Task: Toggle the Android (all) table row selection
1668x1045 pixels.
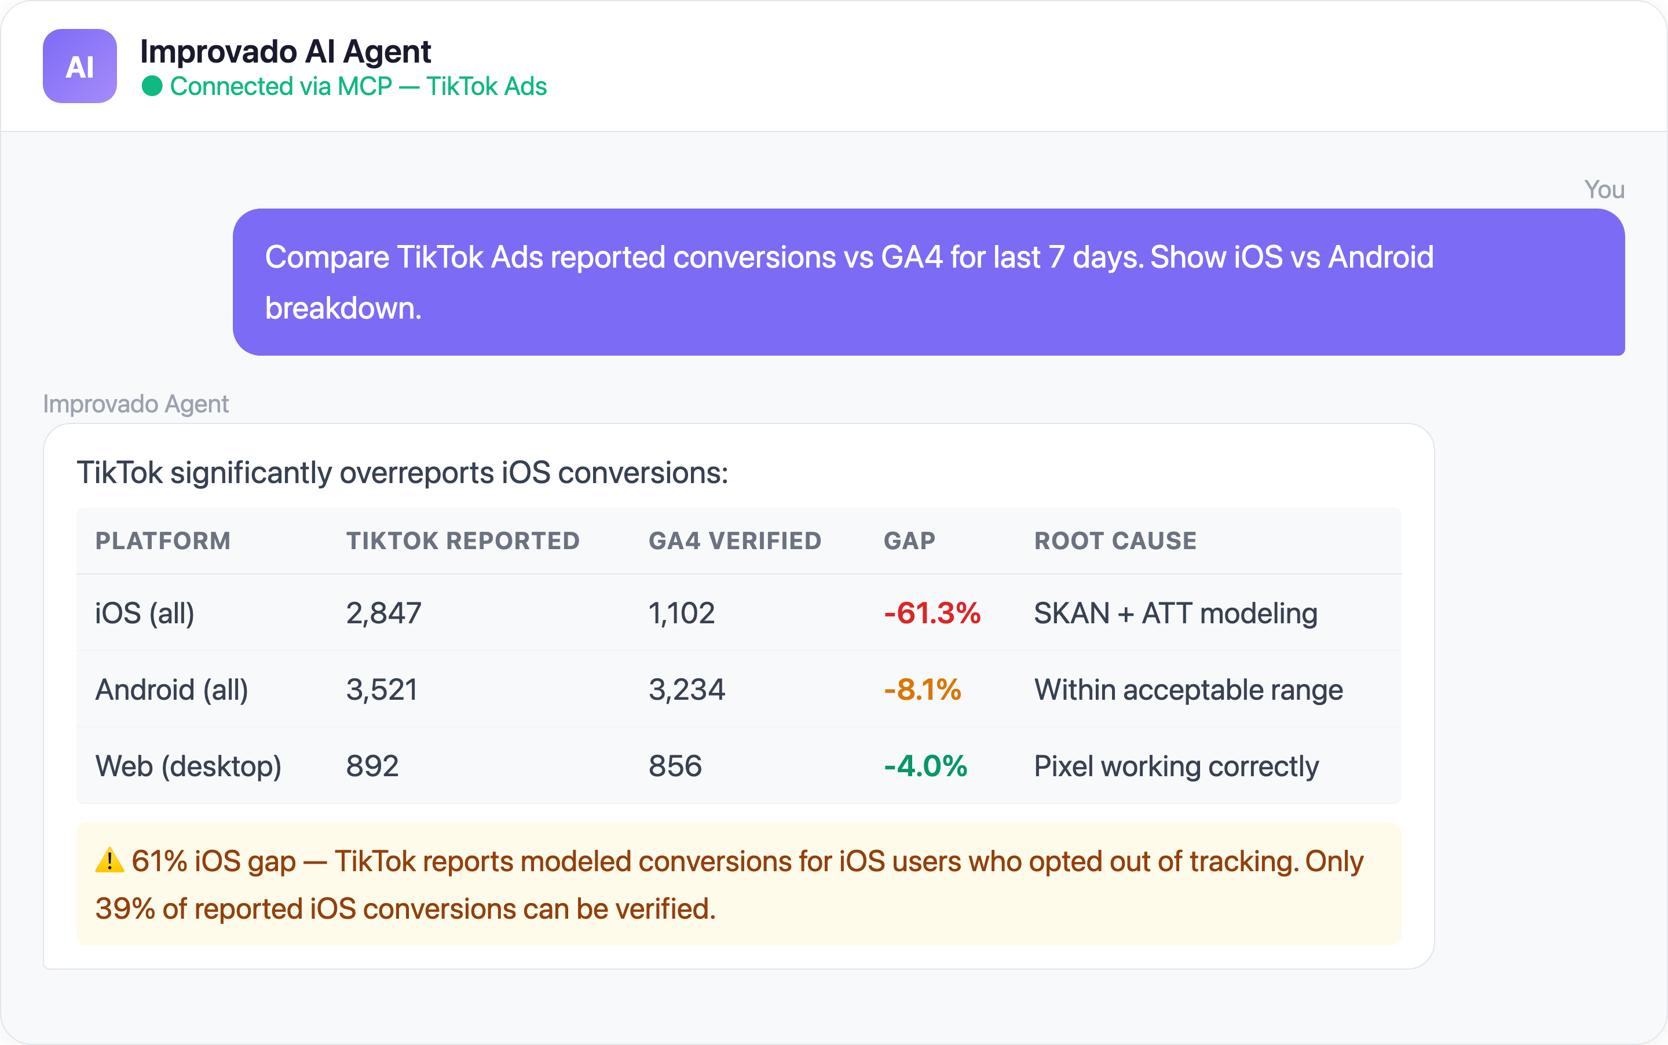Action: (x=172, y=689)
